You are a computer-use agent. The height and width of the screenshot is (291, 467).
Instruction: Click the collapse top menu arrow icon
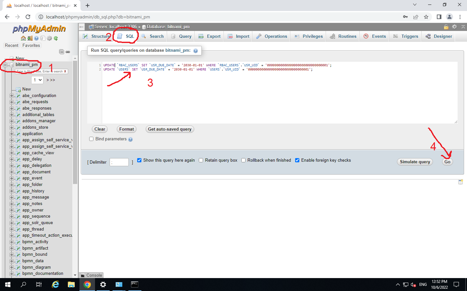[463, 27]
